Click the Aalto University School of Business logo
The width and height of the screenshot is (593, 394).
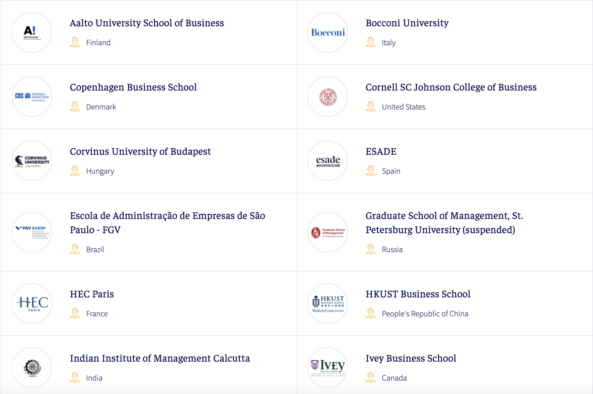click(32, 32)
